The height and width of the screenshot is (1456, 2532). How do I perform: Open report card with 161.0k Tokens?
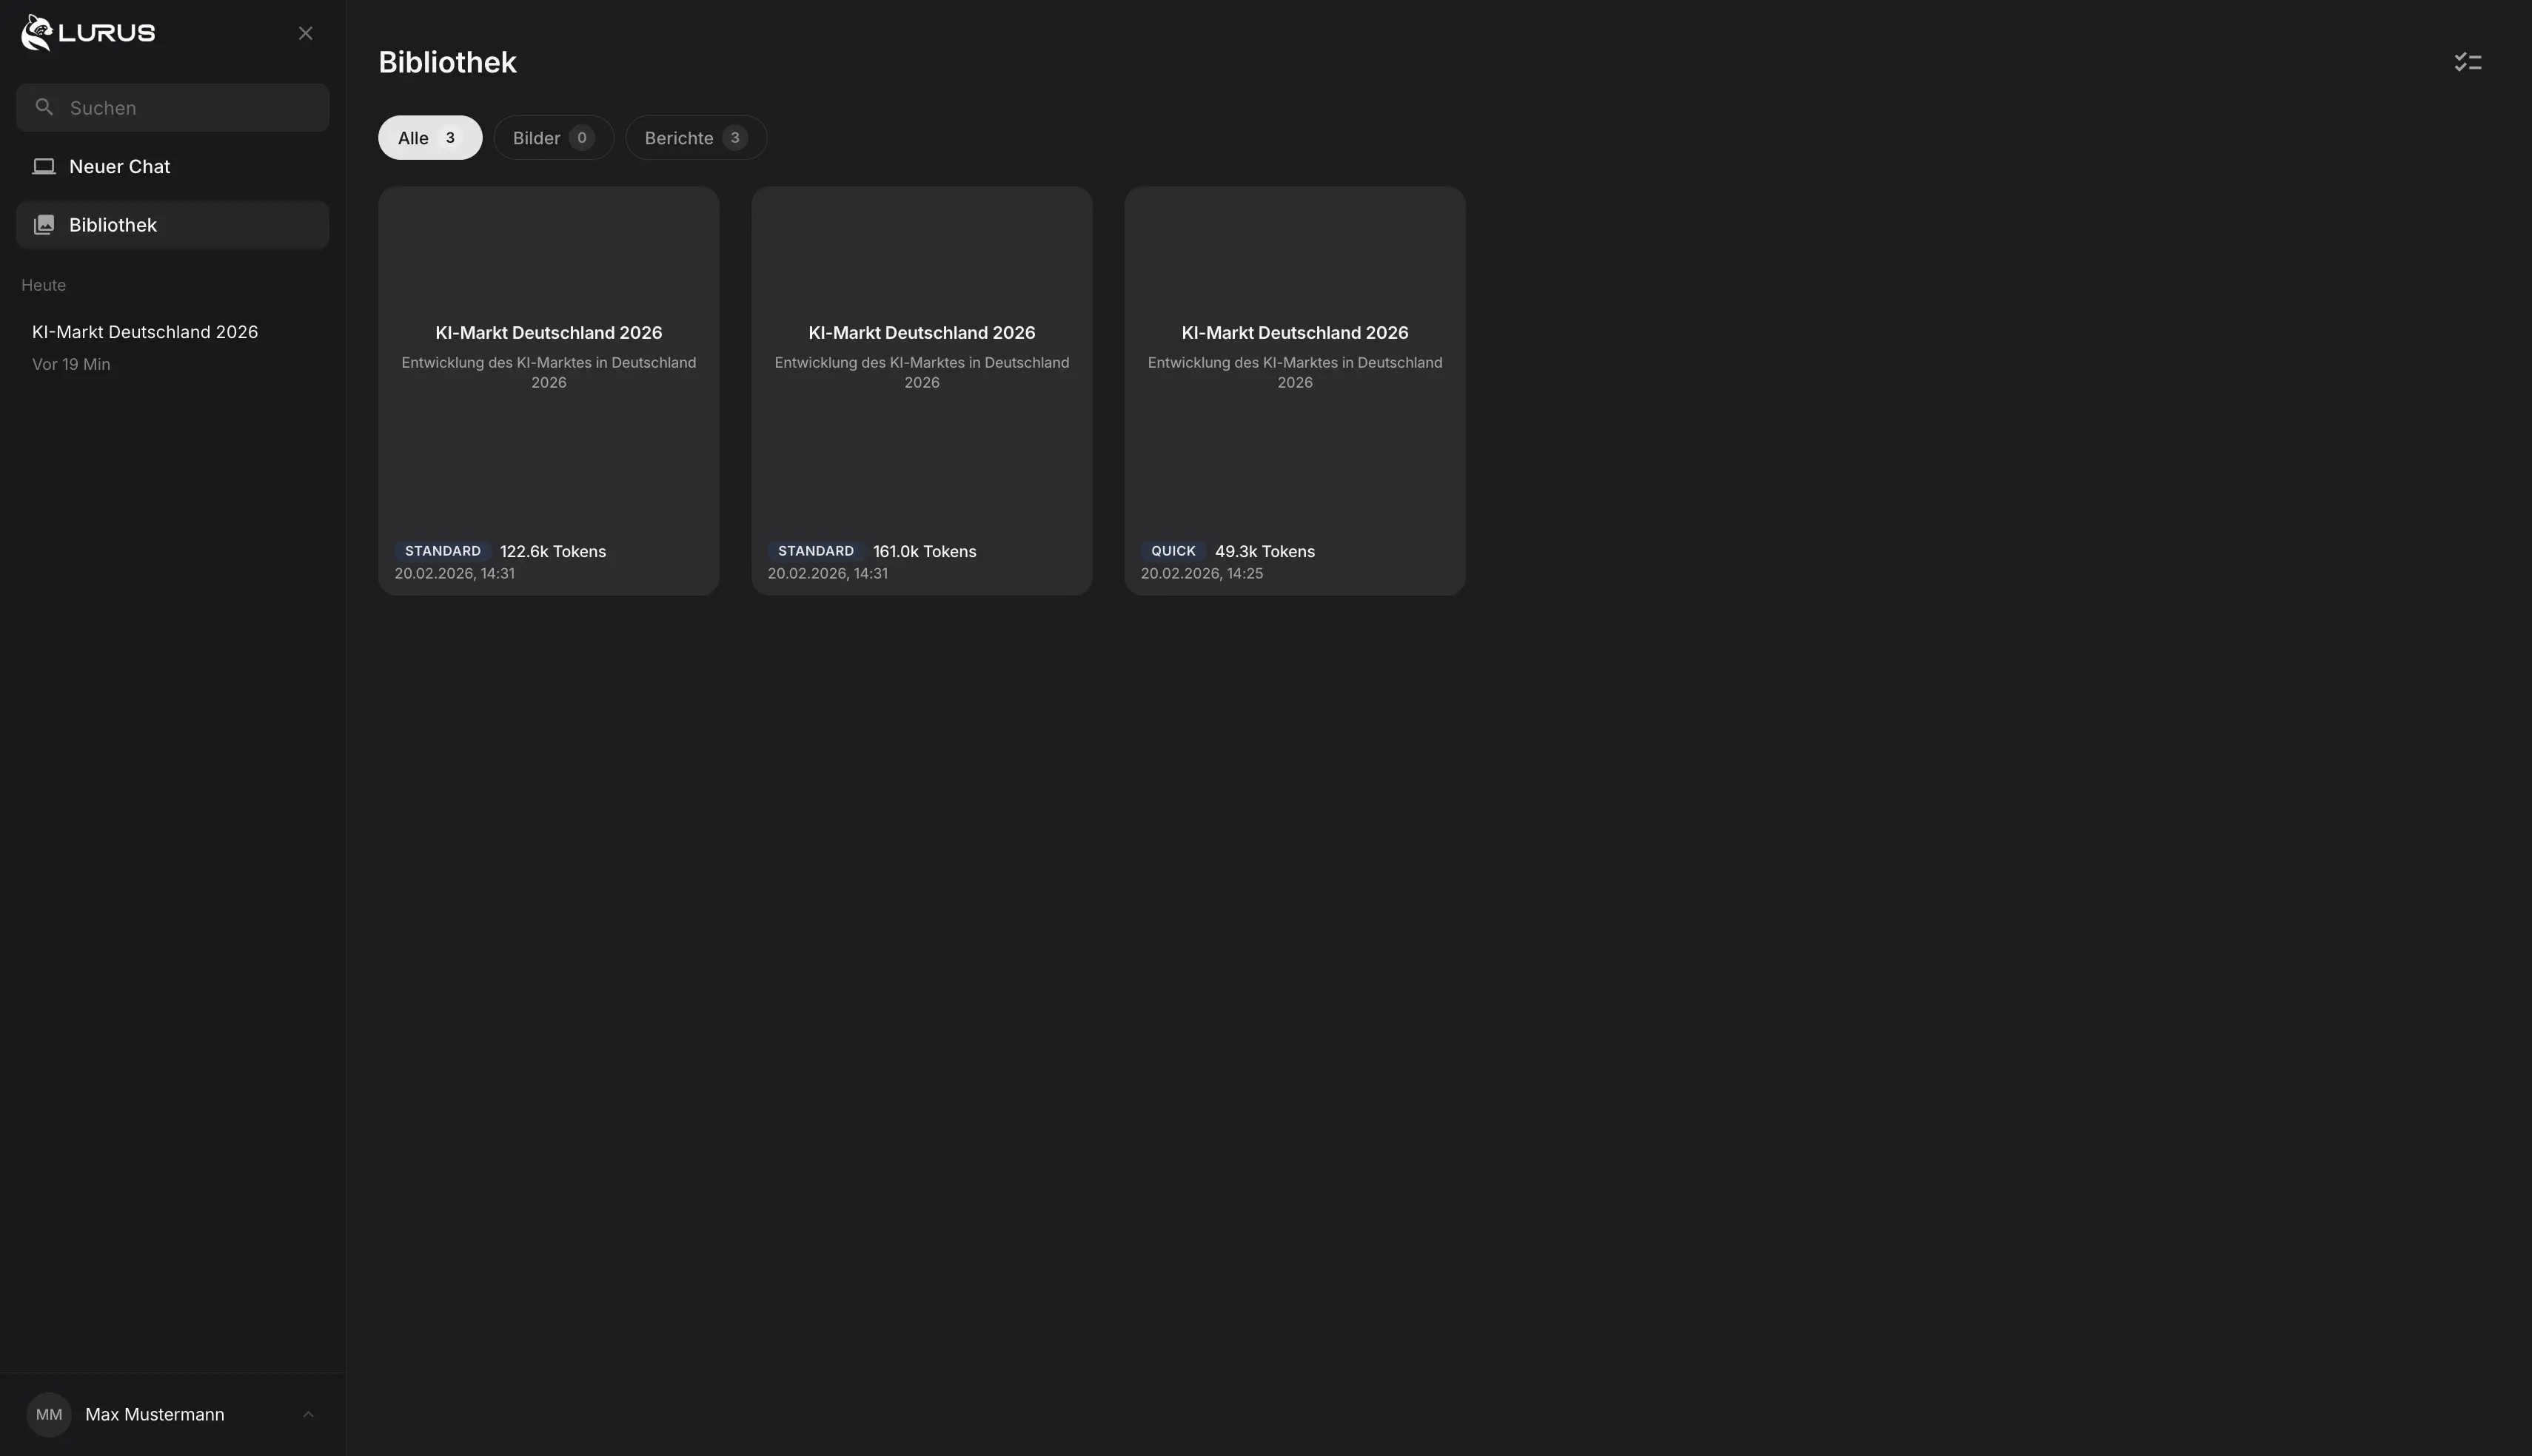coord(921,390)
